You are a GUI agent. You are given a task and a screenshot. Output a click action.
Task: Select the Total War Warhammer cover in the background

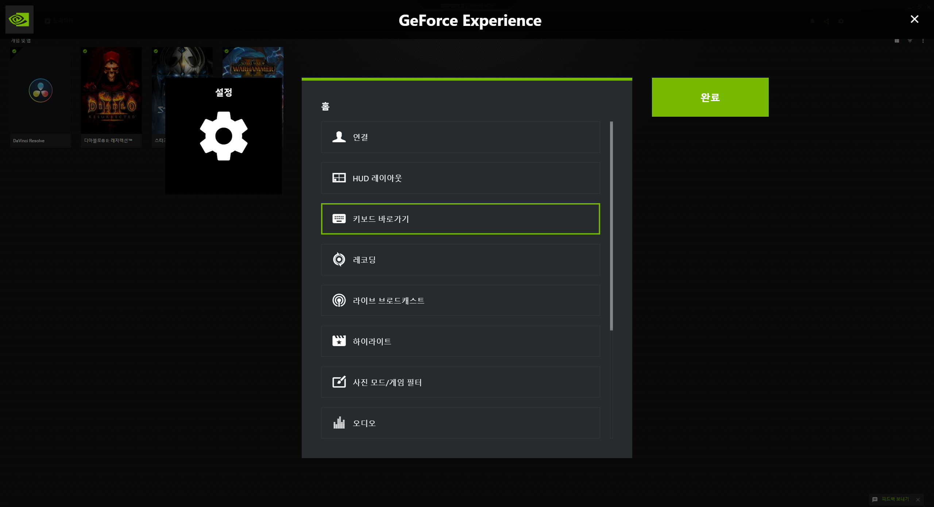tap(253, 62)
